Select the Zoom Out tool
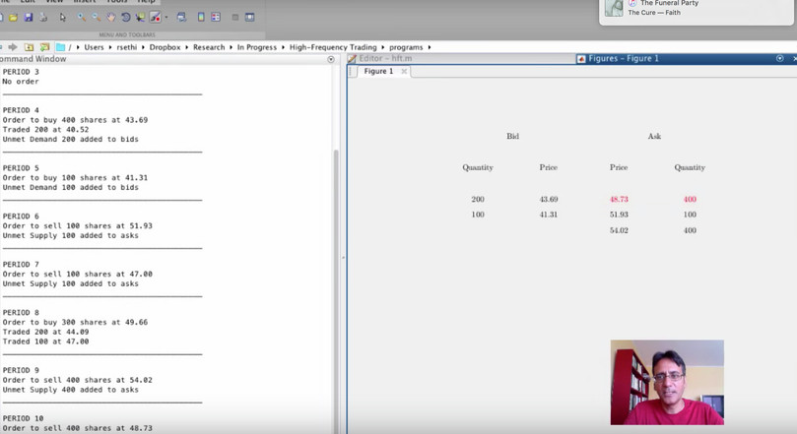The image size is (797, 434). 97,18
